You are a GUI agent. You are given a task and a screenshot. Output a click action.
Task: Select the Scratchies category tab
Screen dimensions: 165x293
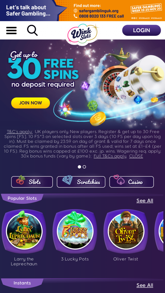click(81, 182)
